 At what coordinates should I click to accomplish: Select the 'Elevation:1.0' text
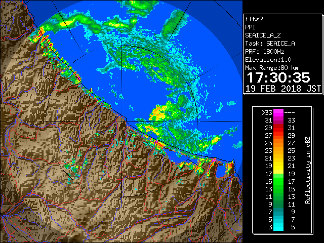click(268, 60)
